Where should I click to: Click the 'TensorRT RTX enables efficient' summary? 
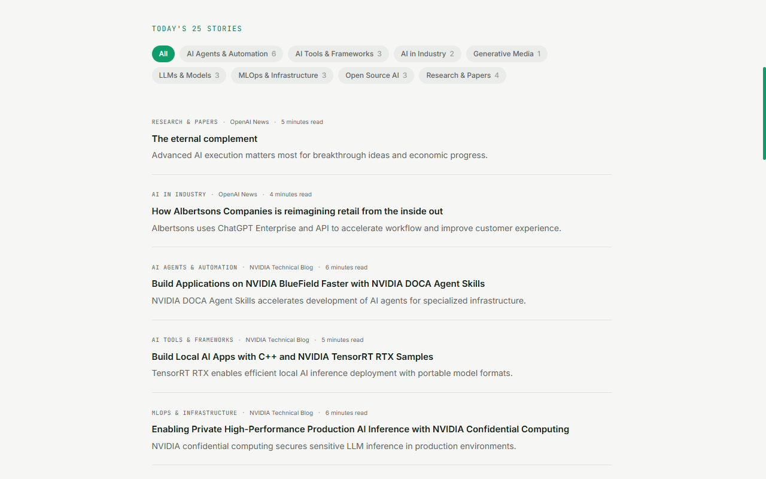click(x=332, y=373)
